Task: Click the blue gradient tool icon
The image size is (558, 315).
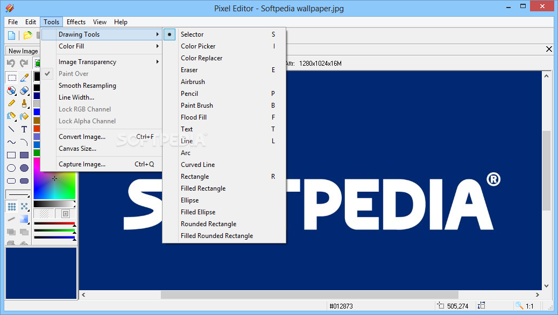Action: pos(24,219)
